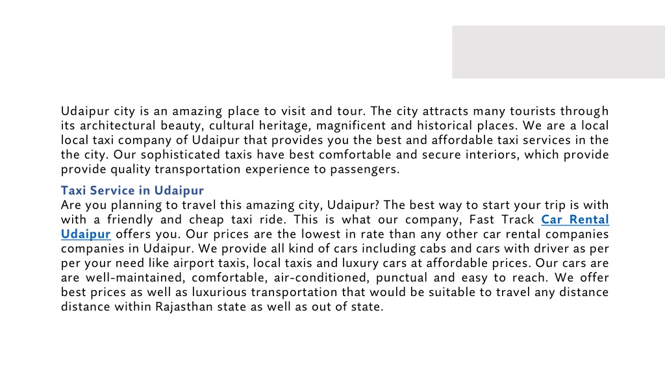Select the "Taxi Service in Udaipur" heading

click(132, 190)
